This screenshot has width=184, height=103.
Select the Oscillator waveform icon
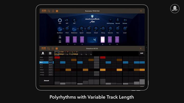pos(60,29)
